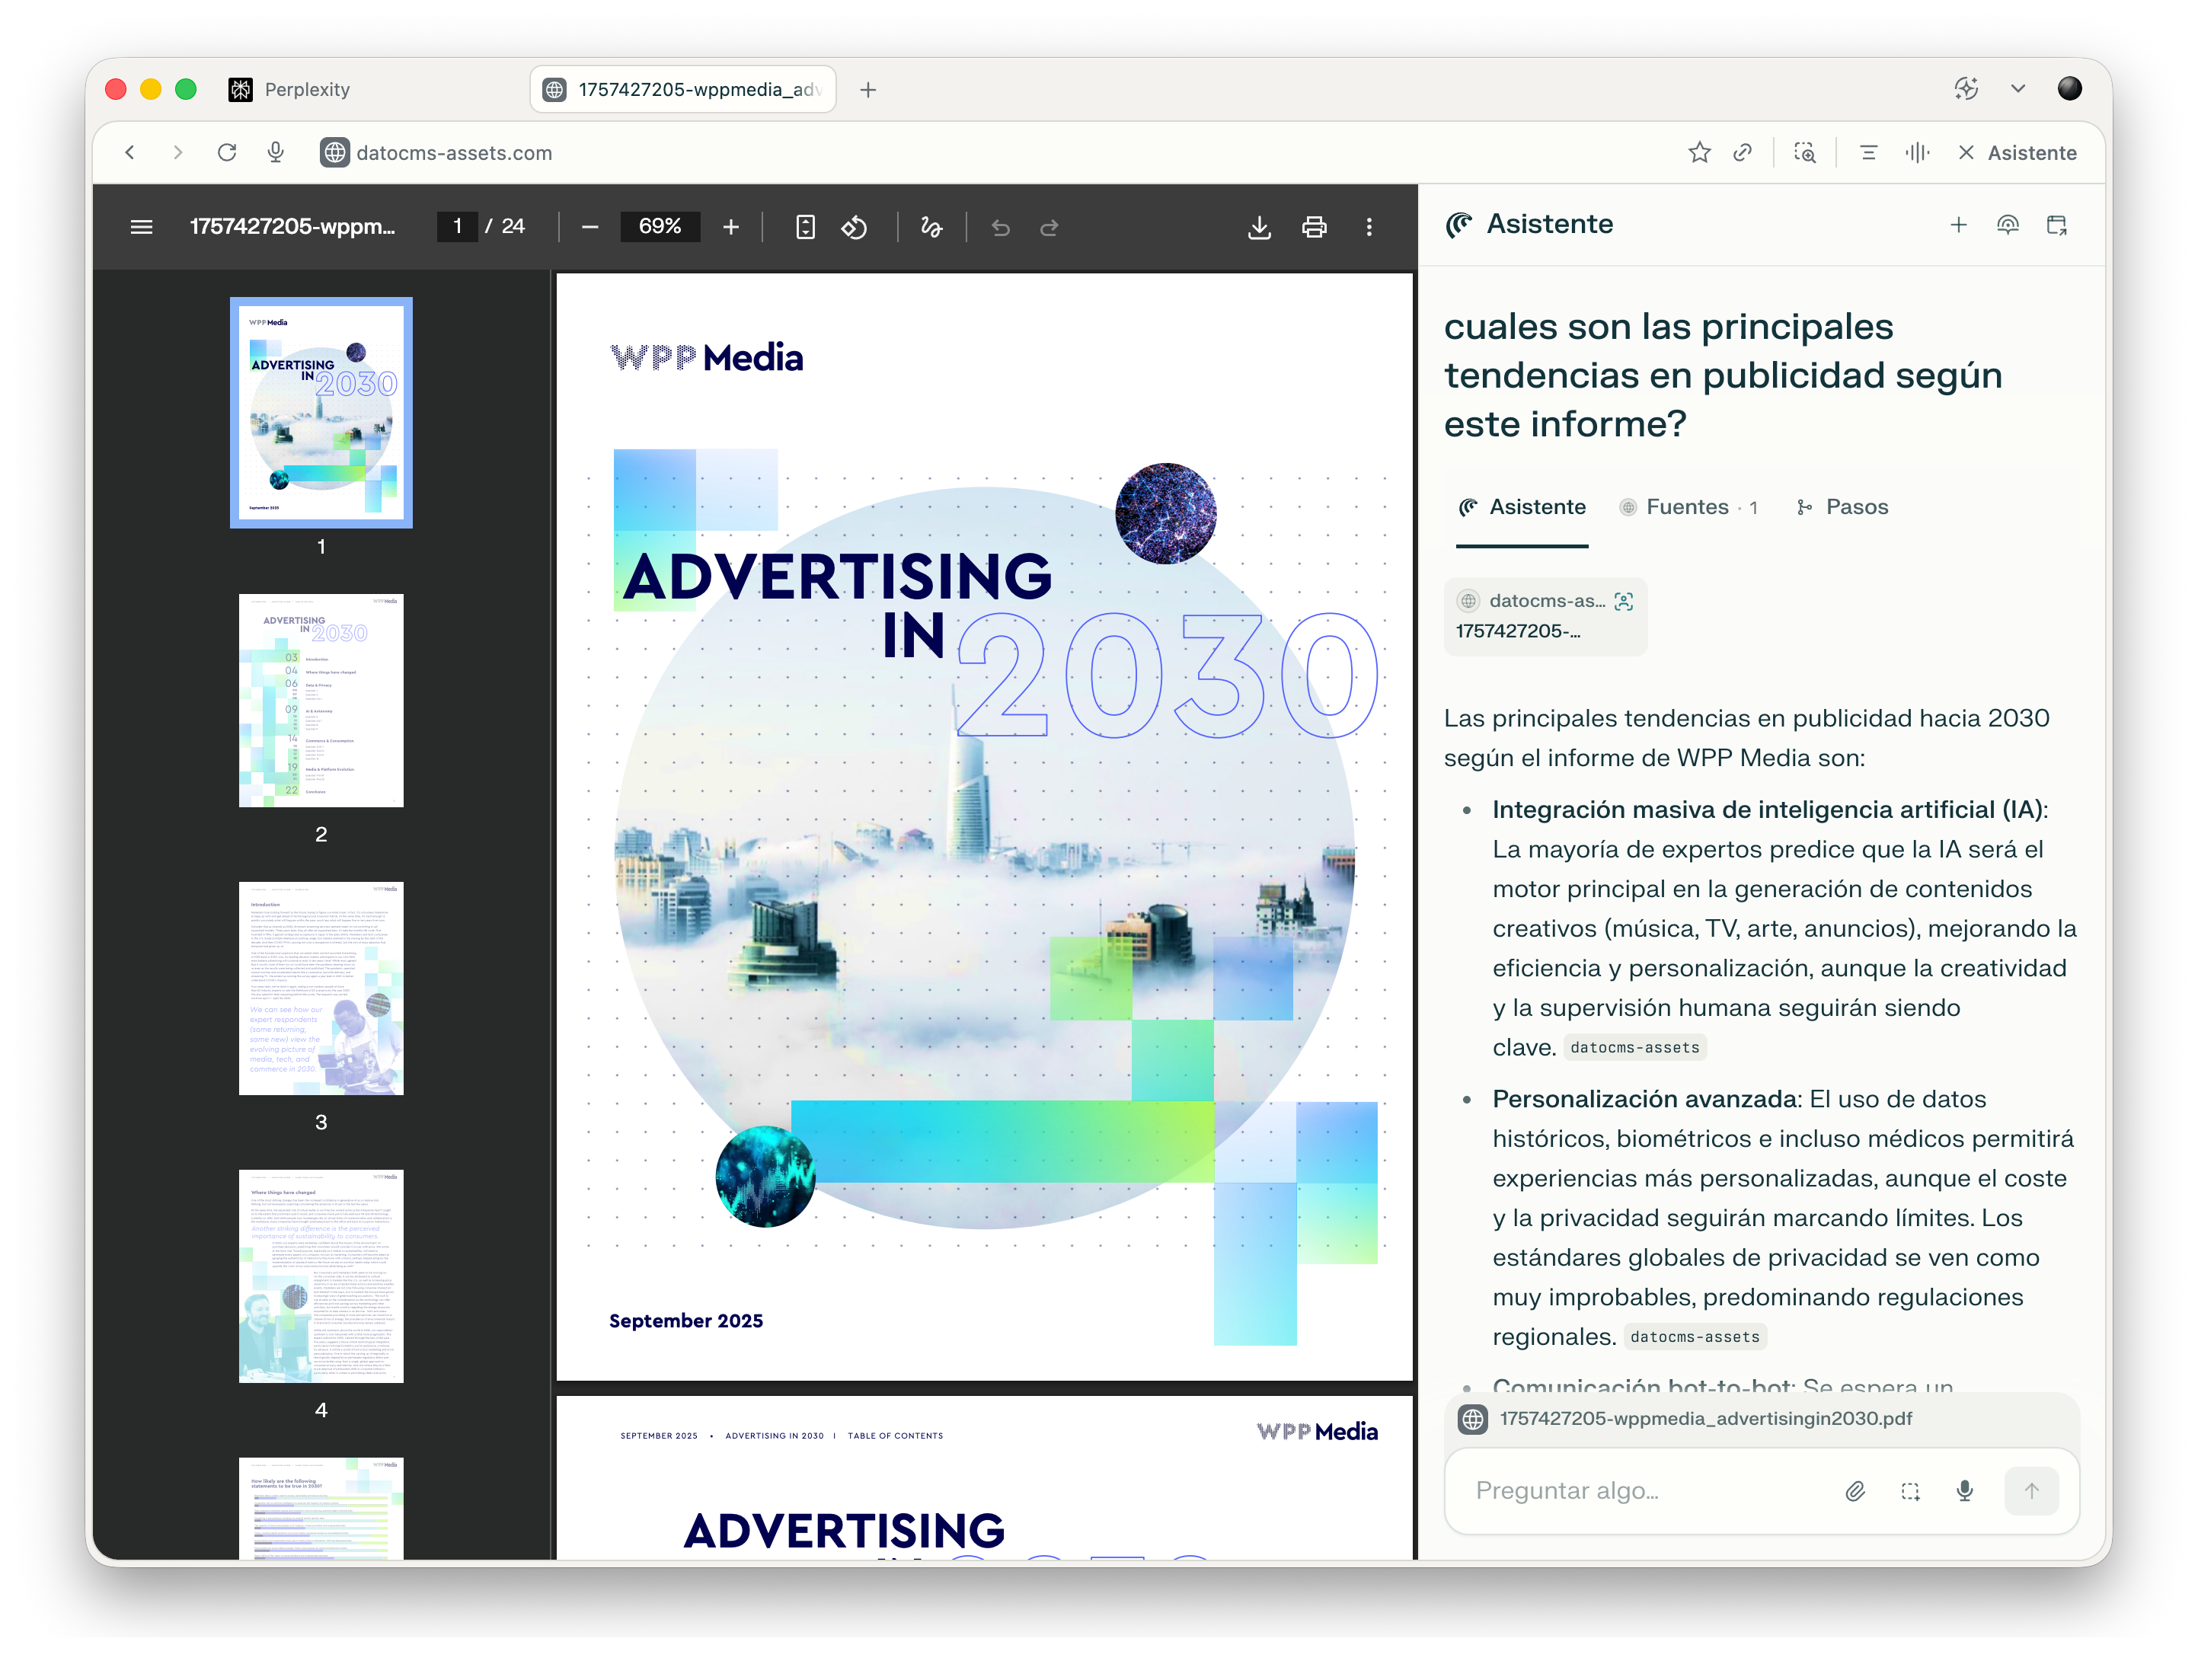Click the screen selection capture icon
Image resolution: width=2198 pixels, height=1680 pixels.
(1910, 1491)
